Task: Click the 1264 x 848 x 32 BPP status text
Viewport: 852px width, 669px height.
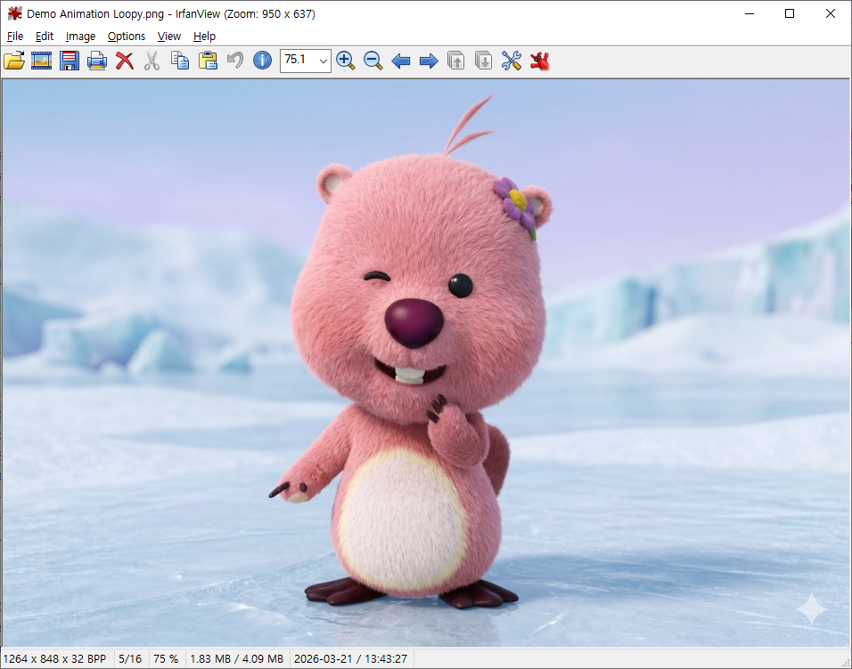Action: click(55, 658)
